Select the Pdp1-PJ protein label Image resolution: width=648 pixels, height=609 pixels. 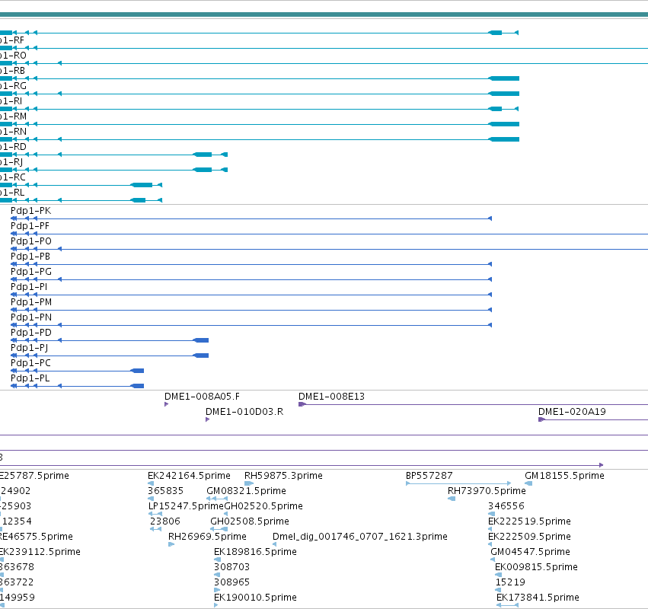(x=30, y=348)
